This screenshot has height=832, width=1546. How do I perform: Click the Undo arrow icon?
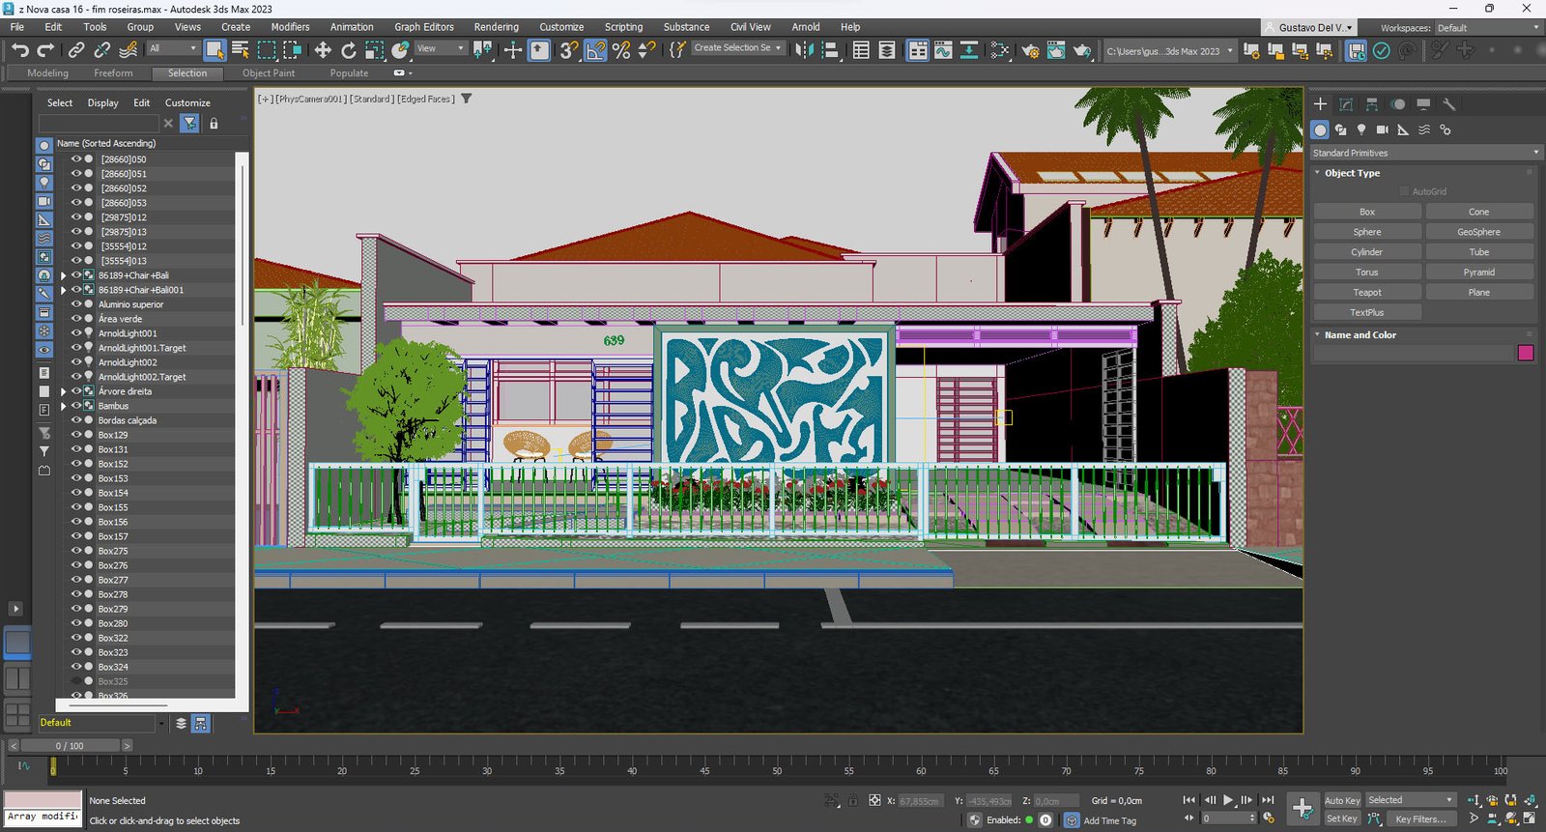point(20,50)
